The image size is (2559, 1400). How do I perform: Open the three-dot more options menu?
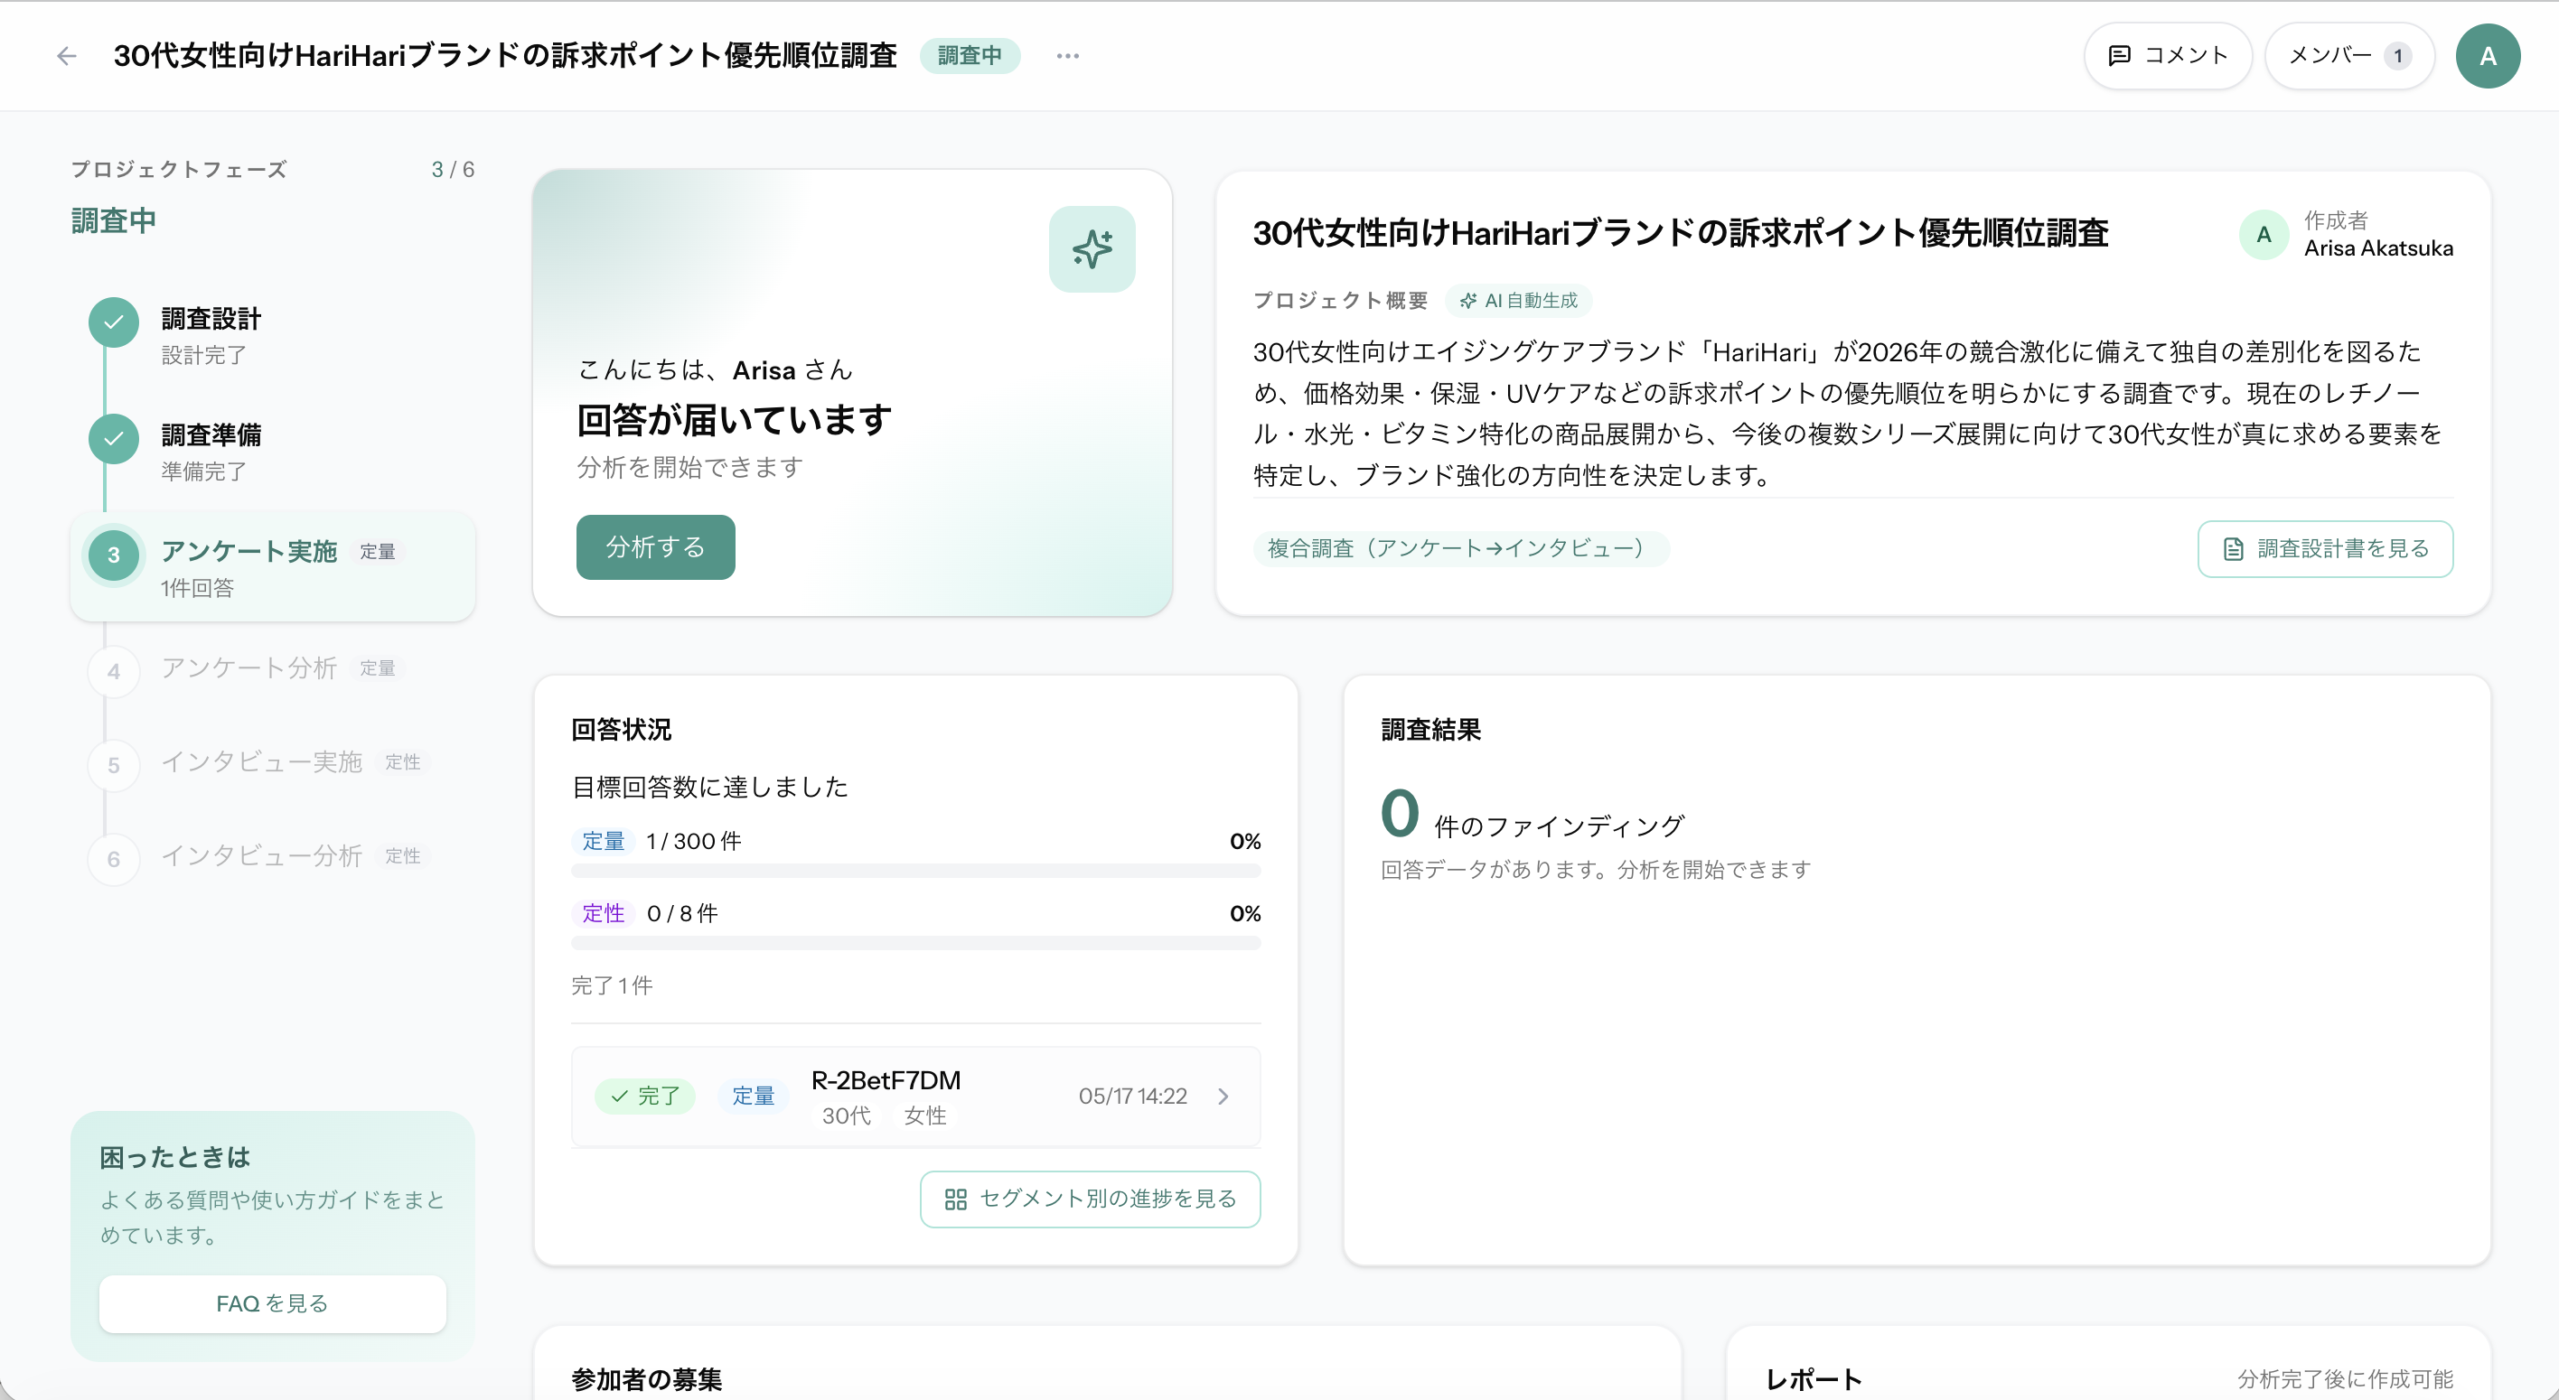point(1068,56)
